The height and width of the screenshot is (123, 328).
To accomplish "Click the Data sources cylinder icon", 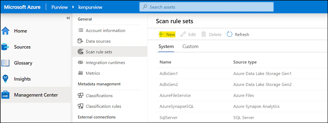I will coord(80,41).
